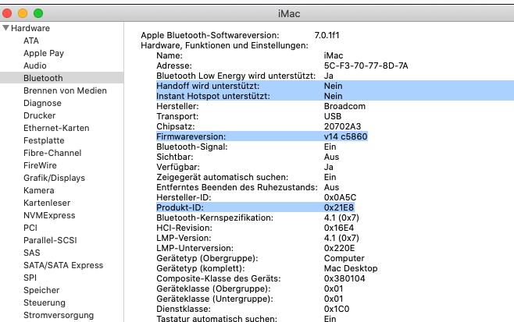Click the LMP-Unterversion value 0x220E
The width and height of the screenshot is (514, 322).
click(339, 248)
